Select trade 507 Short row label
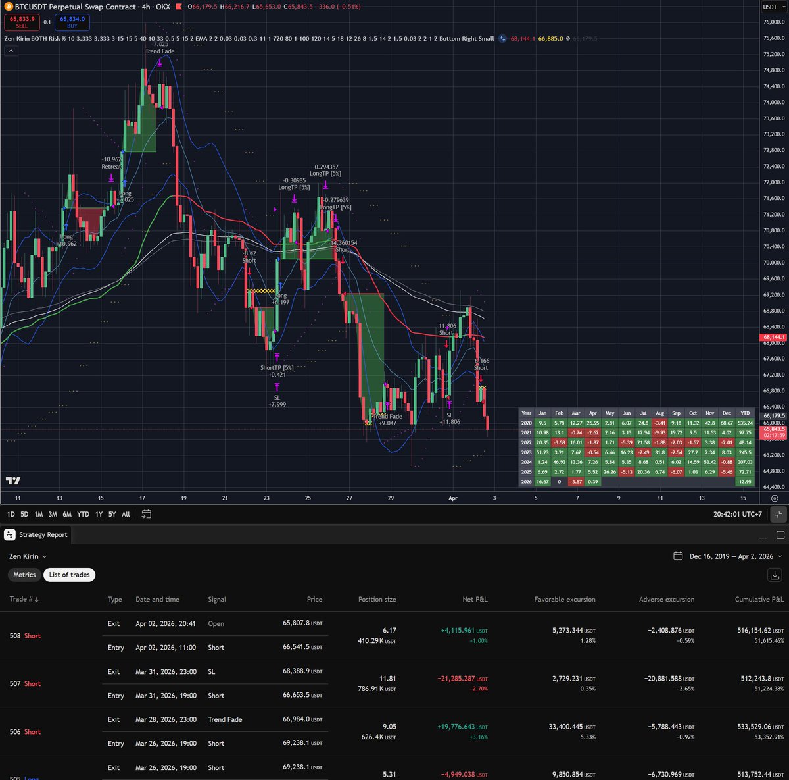789x780 pixels. click(25, 684)
